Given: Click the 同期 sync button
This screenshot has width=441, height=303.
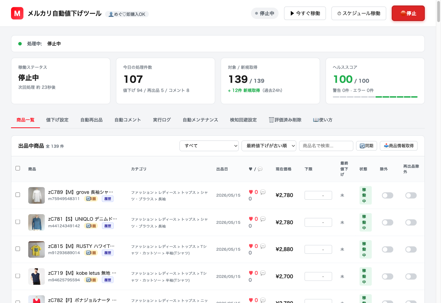Looking at the screenshot, I should pyautogui.click(x=367, y=146).
